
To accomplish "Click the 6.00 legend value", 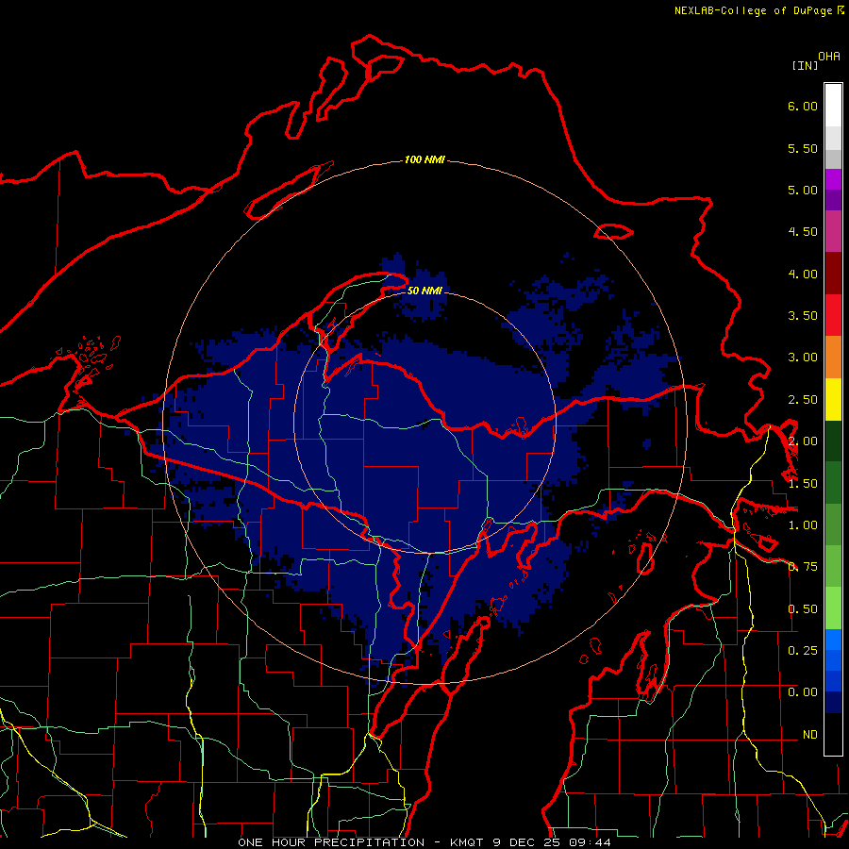I will point(803,106).
